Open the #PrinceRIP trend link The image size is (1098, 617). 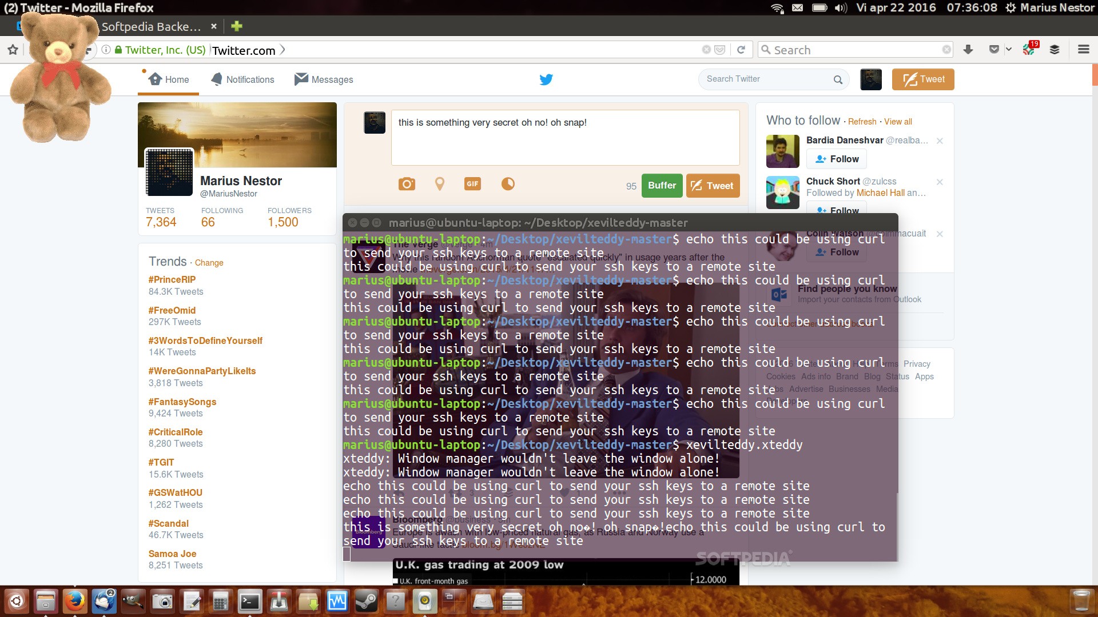(x=172, y=279)
